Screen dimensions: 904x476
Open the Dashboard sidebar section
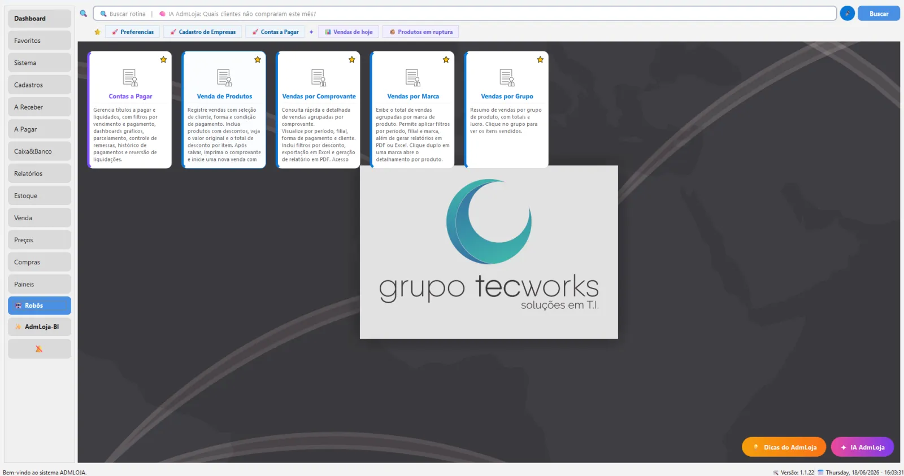click(40, 19)
